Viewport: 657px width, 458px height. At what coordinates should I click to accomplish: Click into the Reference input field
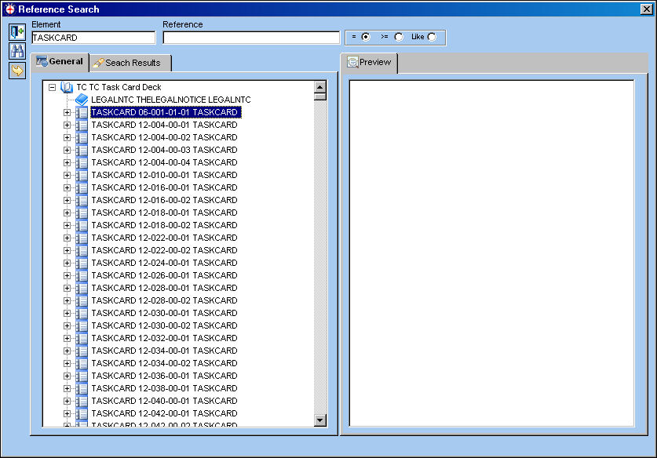click(251, 38)
